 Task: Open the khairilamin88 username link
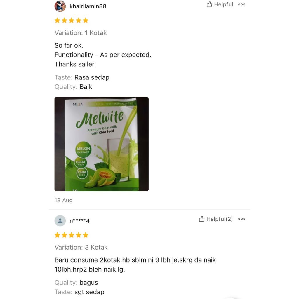pyautogui.click(x=88, y=6)
